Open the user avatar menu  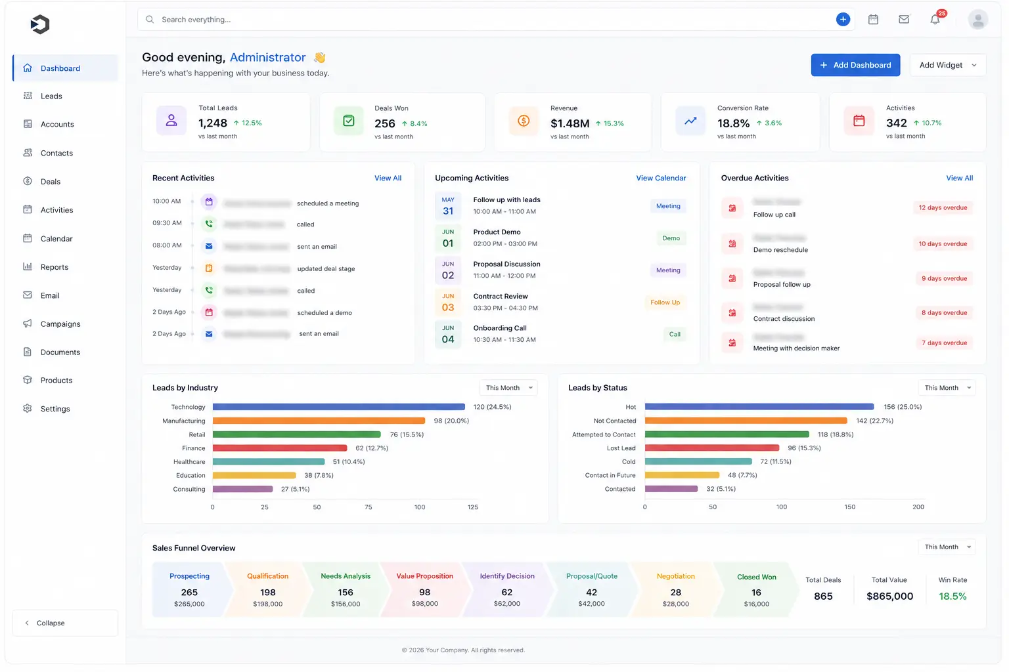(x=978, y=20)
